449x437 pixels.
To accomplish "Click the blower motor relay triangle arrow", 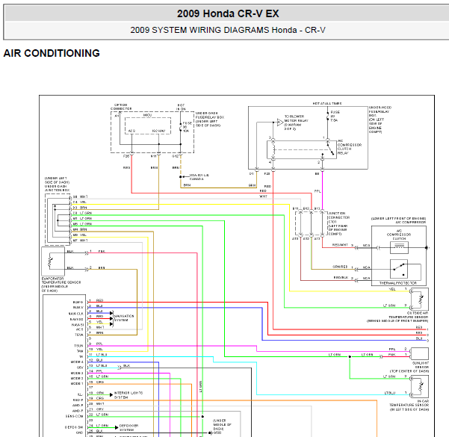I will coord(279,123).
